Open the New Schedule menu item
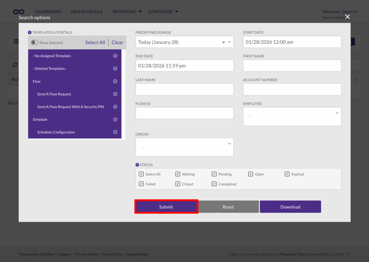 pyautogui.click(x=87, y=12)
